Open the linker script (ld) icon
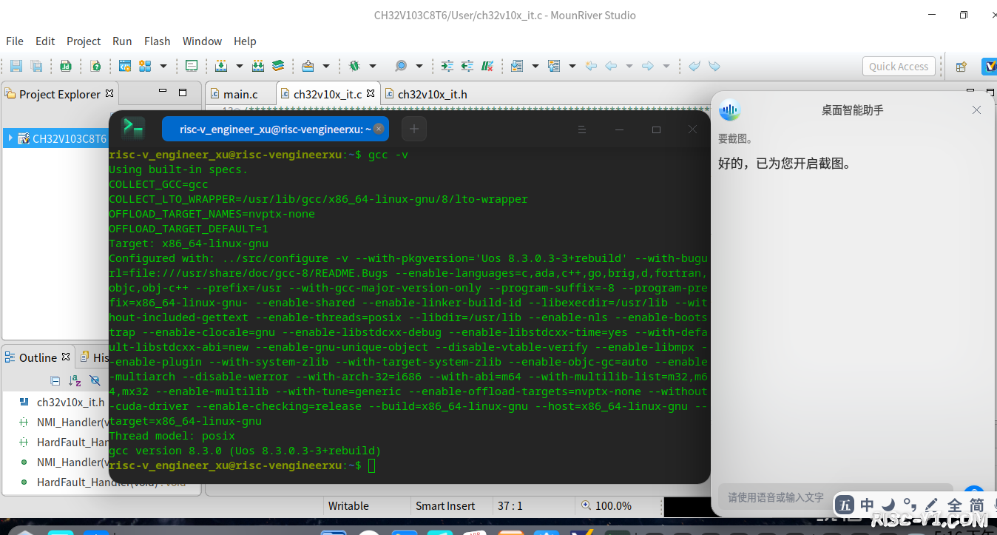Image resolution: width=997 pixels, height=535 pixels. (66, 66)
